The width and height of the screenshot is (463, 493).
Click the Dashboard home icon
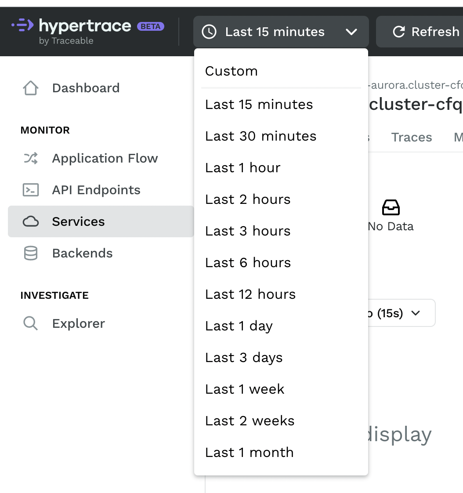(x=30, y=88)
